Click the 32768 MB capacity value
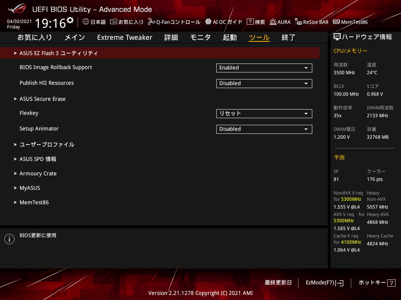 point(378,137)
